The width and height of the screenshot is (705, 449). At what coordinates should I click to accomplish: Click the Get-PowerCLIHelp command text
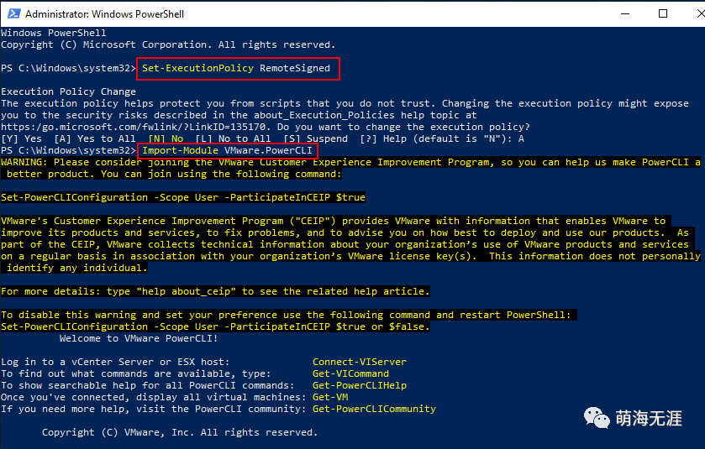[x=359, y=385]
